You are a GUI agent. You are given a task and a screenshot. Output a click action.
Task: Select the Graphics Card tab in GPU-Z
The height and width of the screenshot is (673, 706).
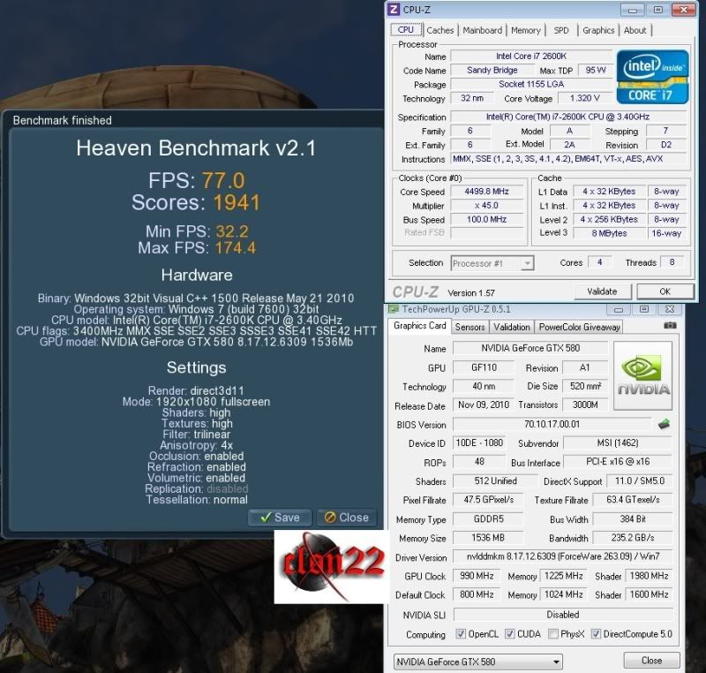(x=420, y=326)
